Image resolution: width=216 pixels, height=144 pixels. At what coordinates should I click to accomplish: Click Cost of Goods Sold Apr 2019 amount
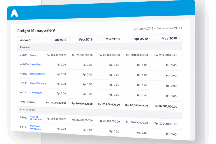[137, 123]
